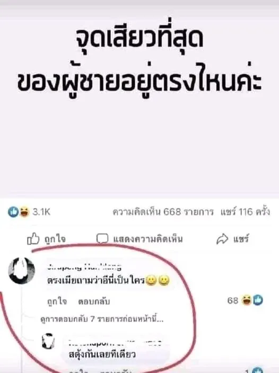Open the blue like reaction badge near 3.1K
Screen dimensions: 279x373
pyautogui.click(x=13, y=212)
